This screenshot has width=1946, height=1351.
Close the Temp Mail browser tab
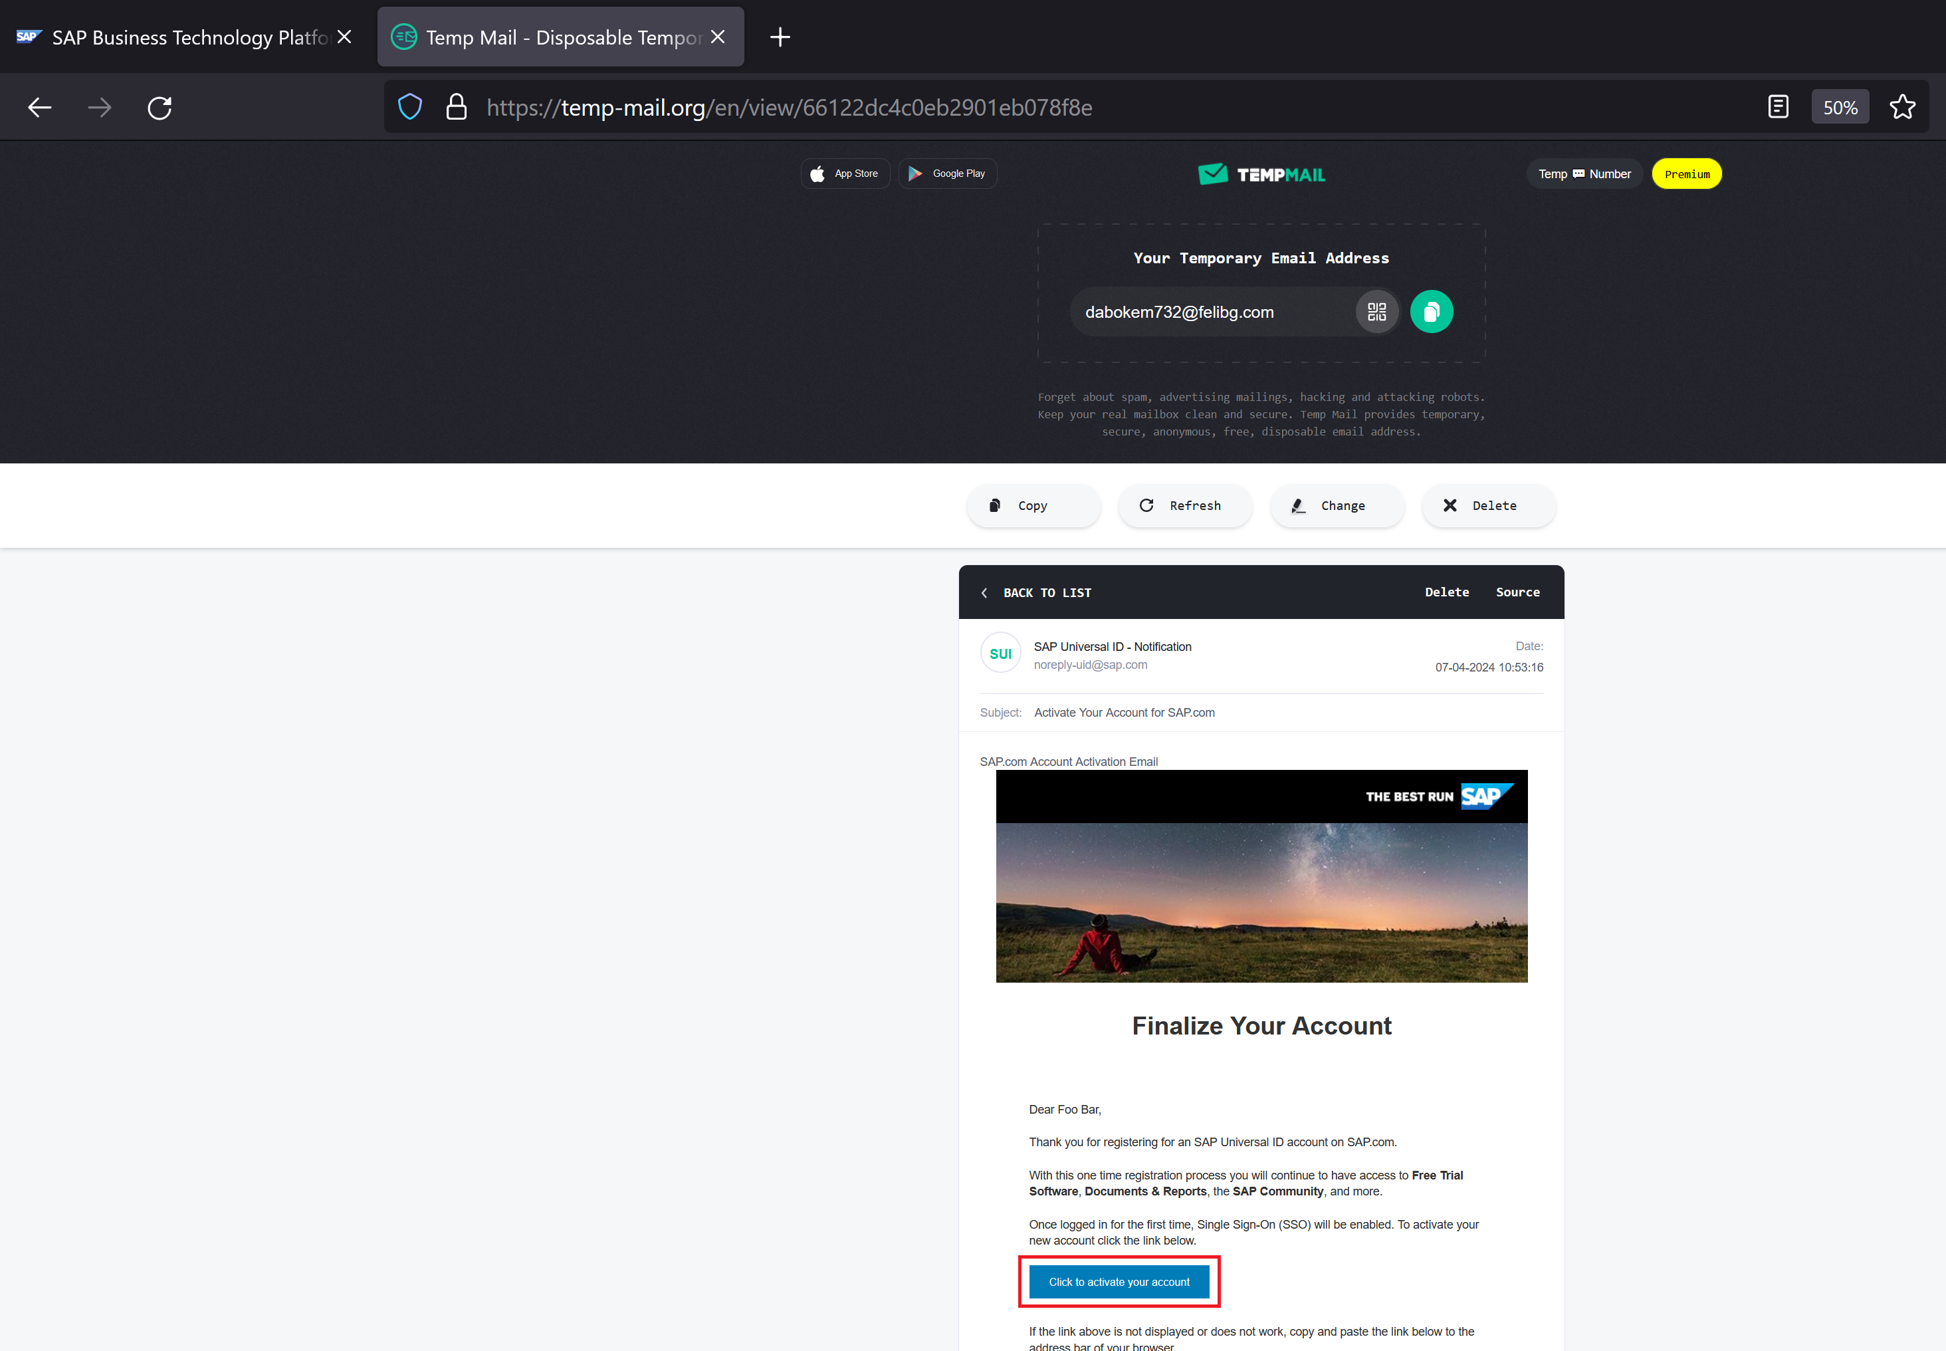tap(718, 37)
